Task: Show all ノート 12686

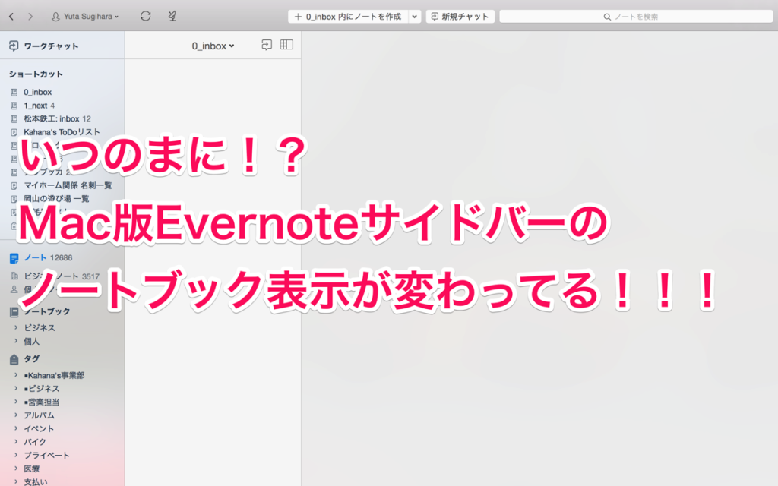Action: [x=48, y=258]
